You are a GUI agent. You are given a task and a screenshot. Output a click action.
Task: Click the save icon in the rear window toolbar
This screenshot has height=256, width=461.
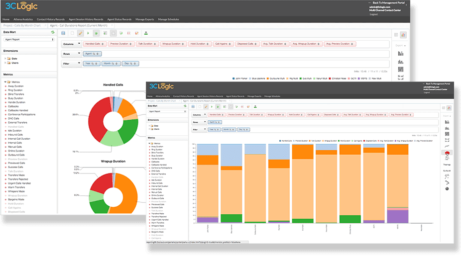point(63,33)
